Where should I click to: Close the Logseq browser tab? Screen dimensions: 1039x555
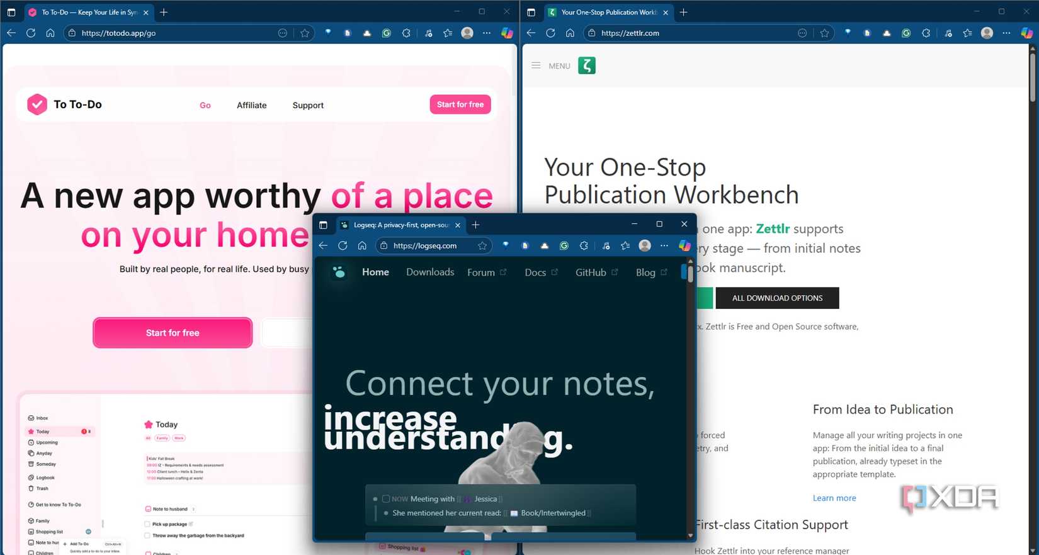(458, 225)
